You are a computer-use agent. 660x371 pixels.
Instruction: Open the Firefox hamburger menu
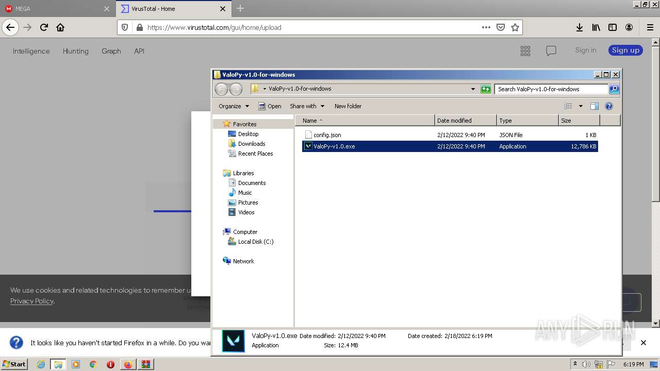650,27
